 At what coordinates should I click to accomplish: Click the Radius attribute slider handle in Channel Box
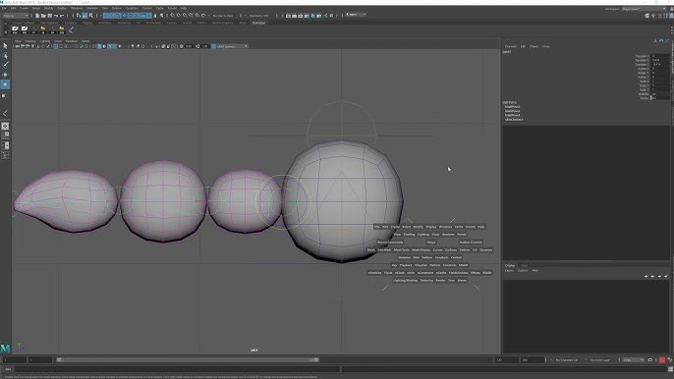(x=650, y=98)
